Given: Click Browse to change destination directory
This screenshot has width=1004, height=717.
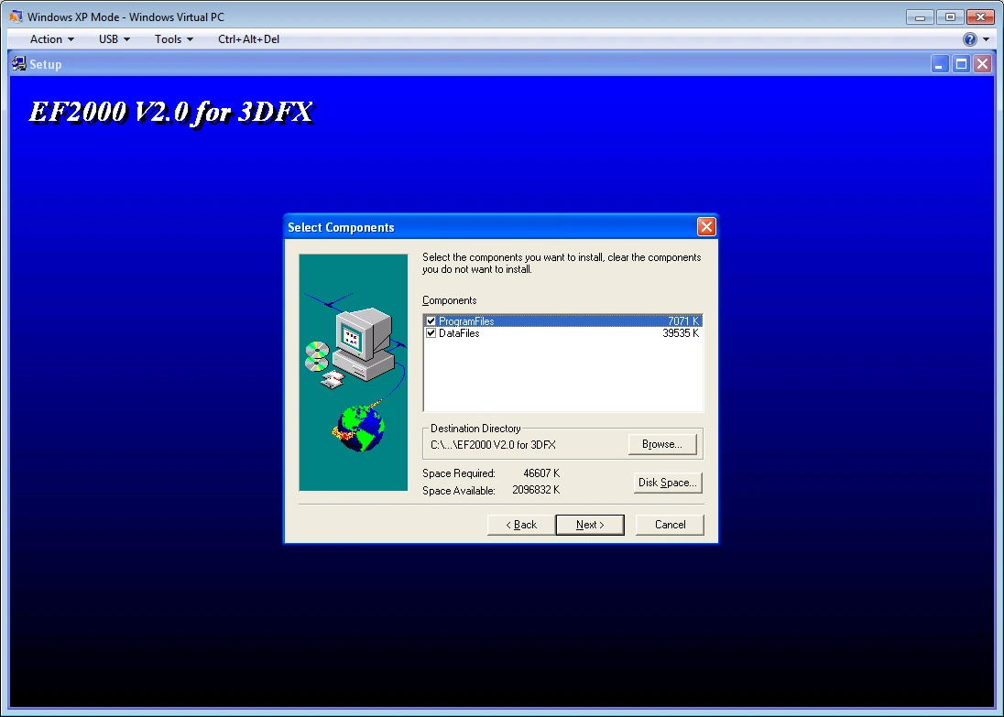Looking at the screenshot, I should [x=662, y=444].
